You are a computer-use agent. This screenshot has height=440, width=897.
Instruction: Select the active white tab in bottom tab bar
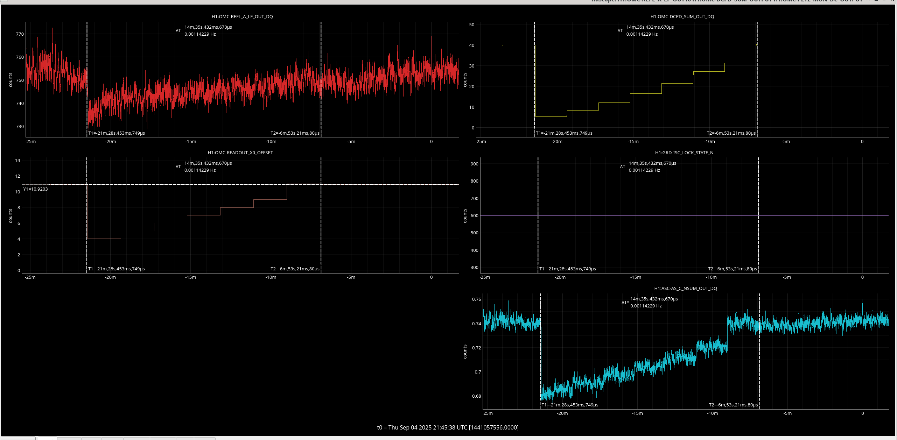[x=47, y=438]
